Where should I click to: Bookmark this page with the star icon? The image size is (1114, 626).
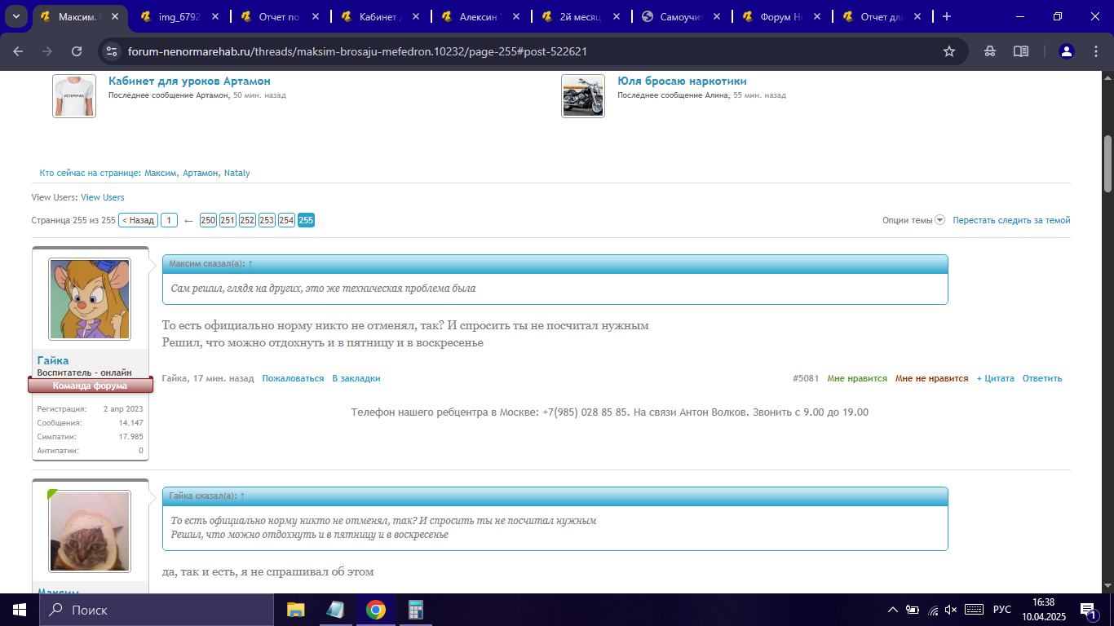[x=949, y=51]
